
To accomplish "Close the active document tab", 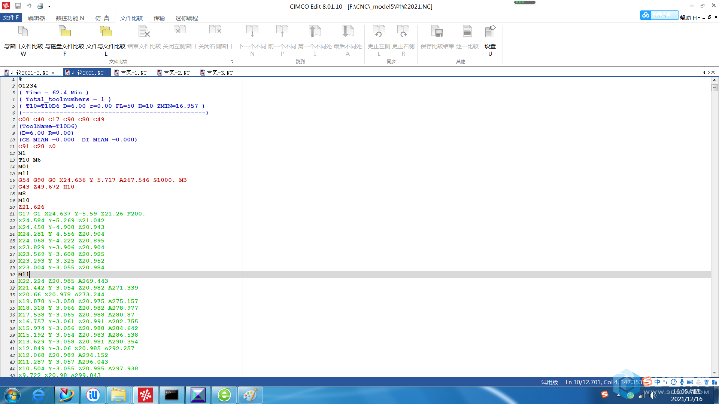I will [x=713, y=73].
